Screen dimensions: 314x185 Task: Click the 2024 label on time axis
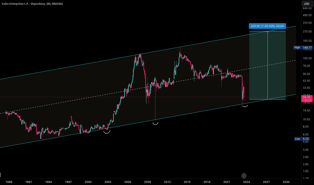(247, 182)
